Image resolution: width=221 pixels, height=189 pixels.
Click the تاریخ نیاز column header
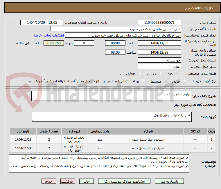23,131
